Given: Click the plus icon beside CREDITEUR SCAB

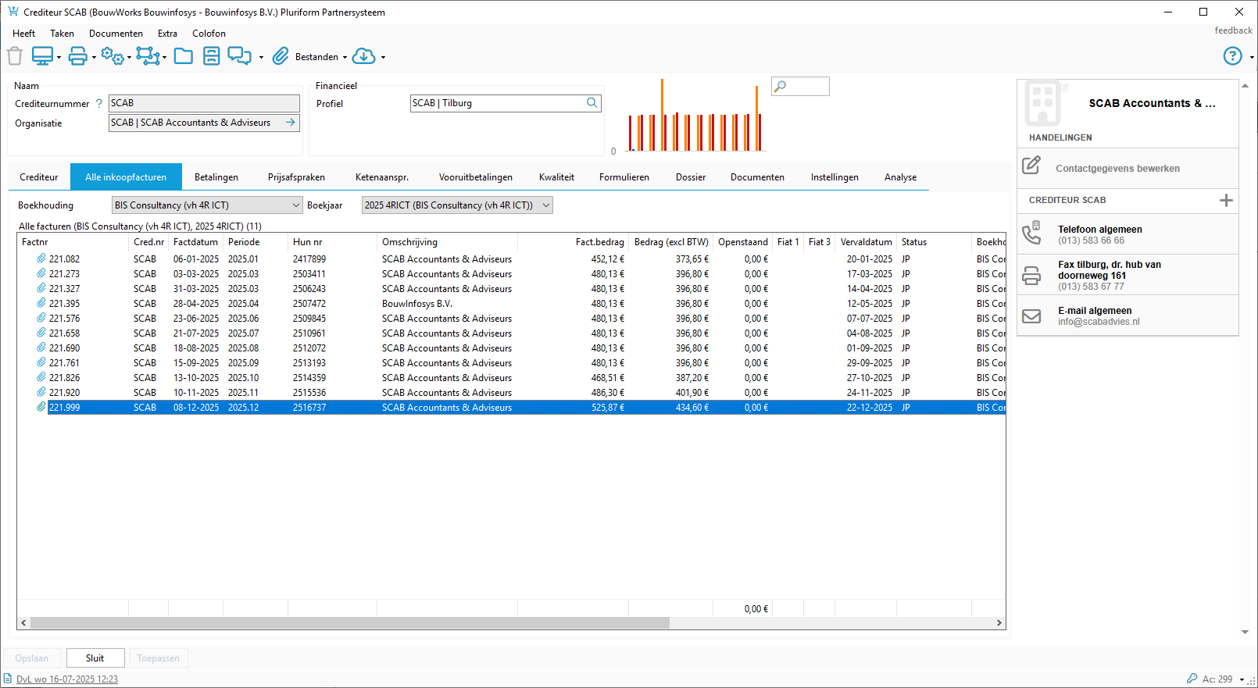Looking at the screenshot, I should pyautogui.click(x=1226, y=201).
